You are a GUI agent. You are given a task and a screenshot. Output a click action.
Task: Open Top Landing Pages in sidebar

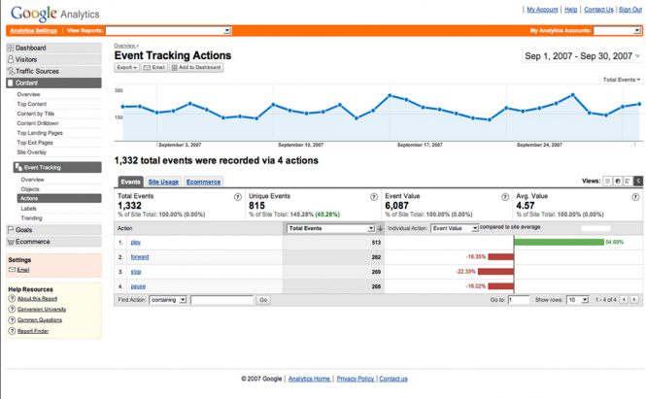pyautogui.click(x=40, y=133)
